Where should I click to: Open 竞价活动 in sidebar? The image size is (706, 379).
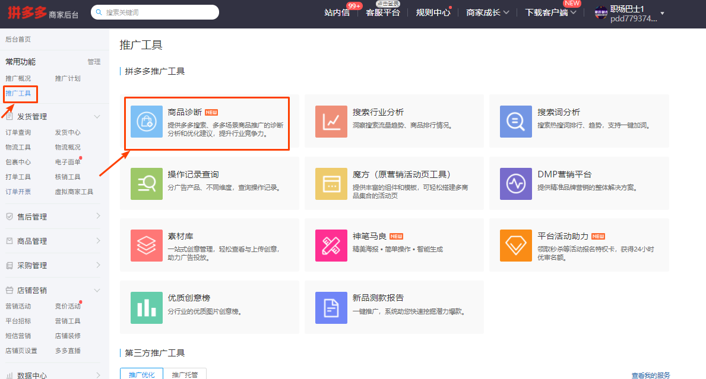click(x=68, y=306)
